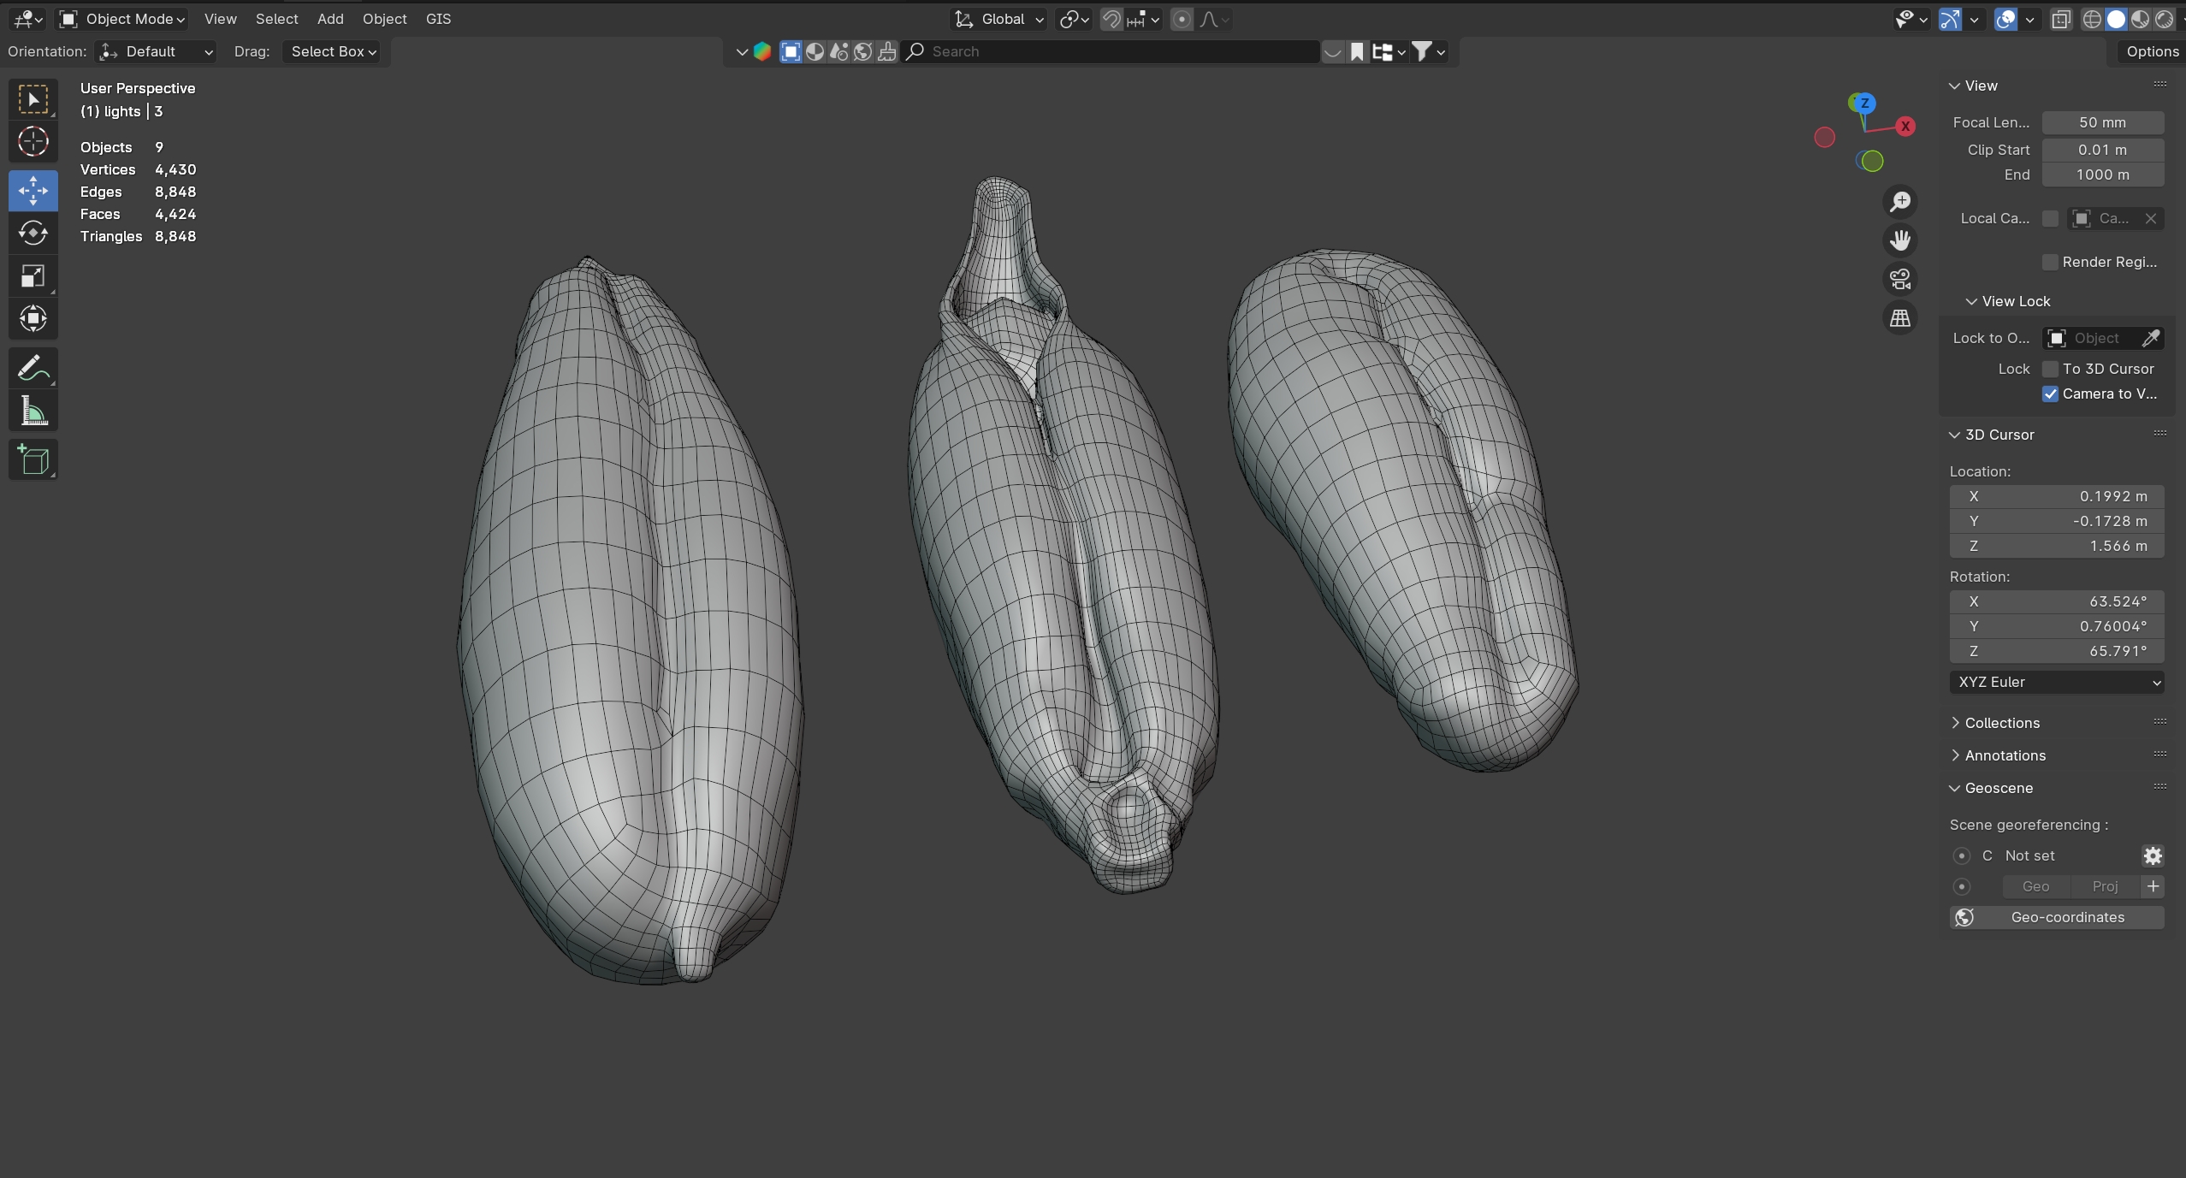The height and width of the screenshot is (1178, 2186).
Task: Open the Object Mode dropdown
Action: [122, 19]
